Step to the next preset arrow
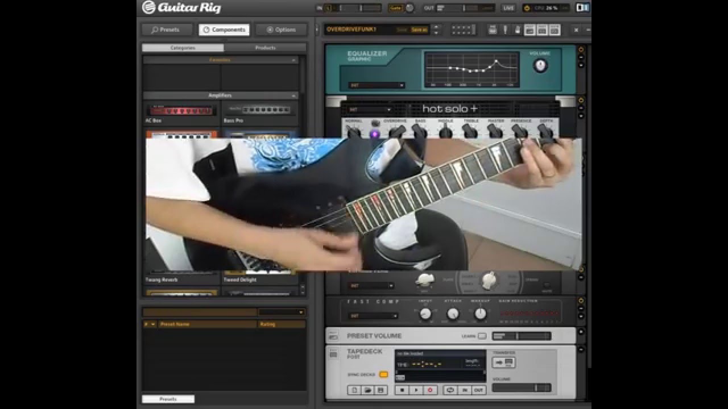This screenshot has height=409, width=728. pos(436,32)
